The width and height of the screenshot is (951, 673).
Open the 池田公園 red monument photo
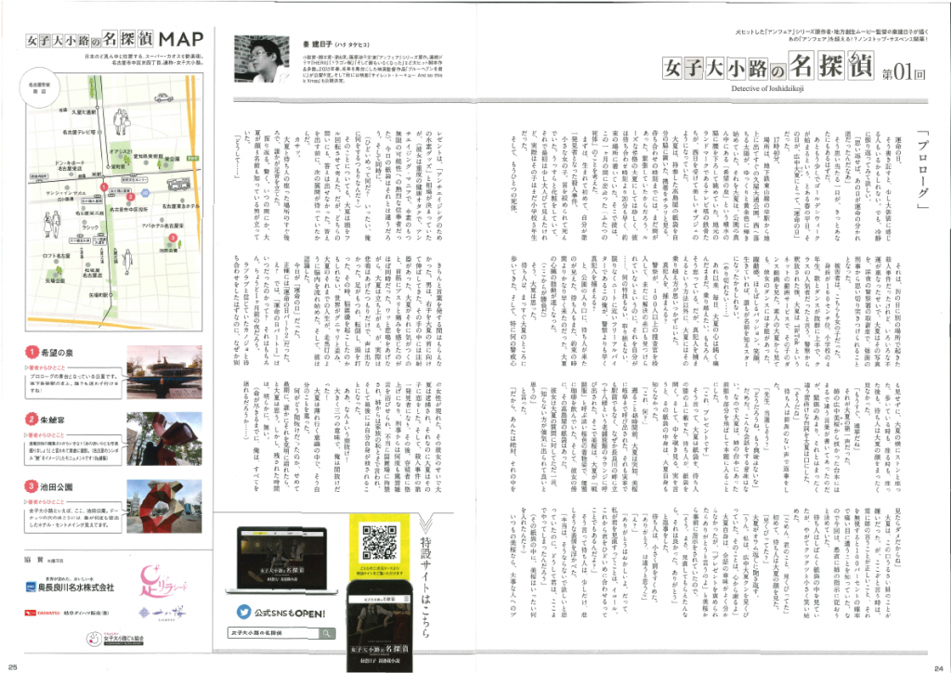(x=164, y=507)
